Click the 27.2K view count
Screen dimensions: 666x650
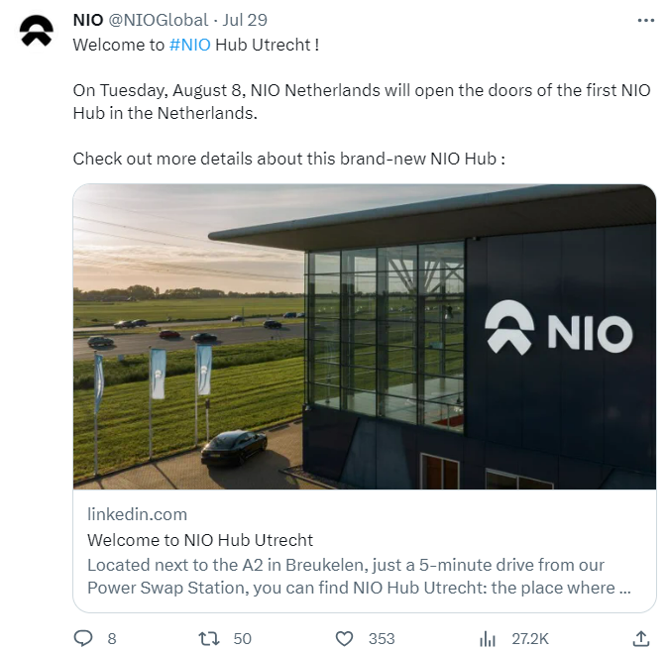(531, 638)
